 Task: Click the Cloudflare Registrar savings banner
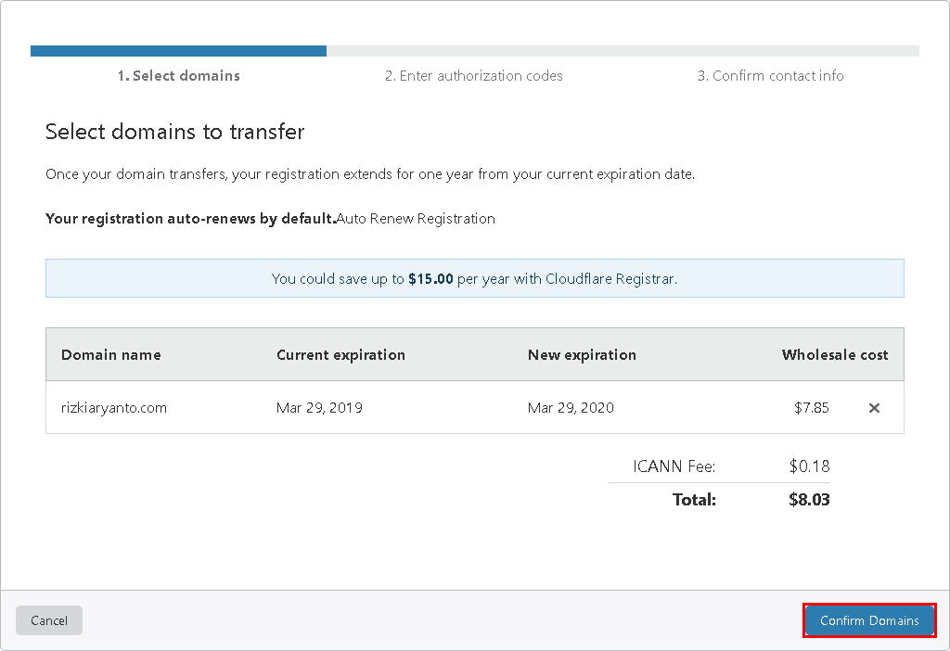(474, 278)
